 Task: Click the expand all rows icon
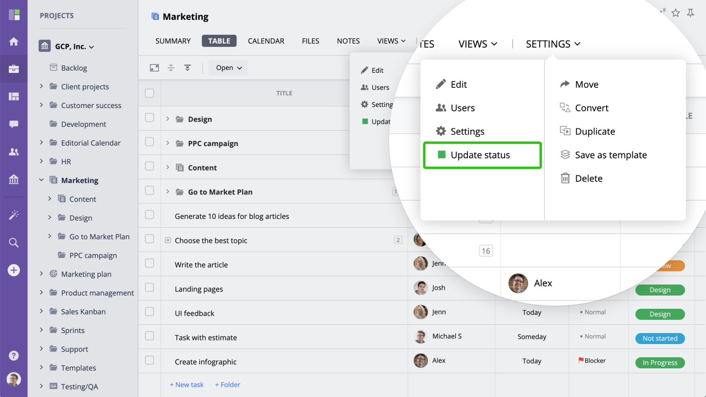click(188, 68)
